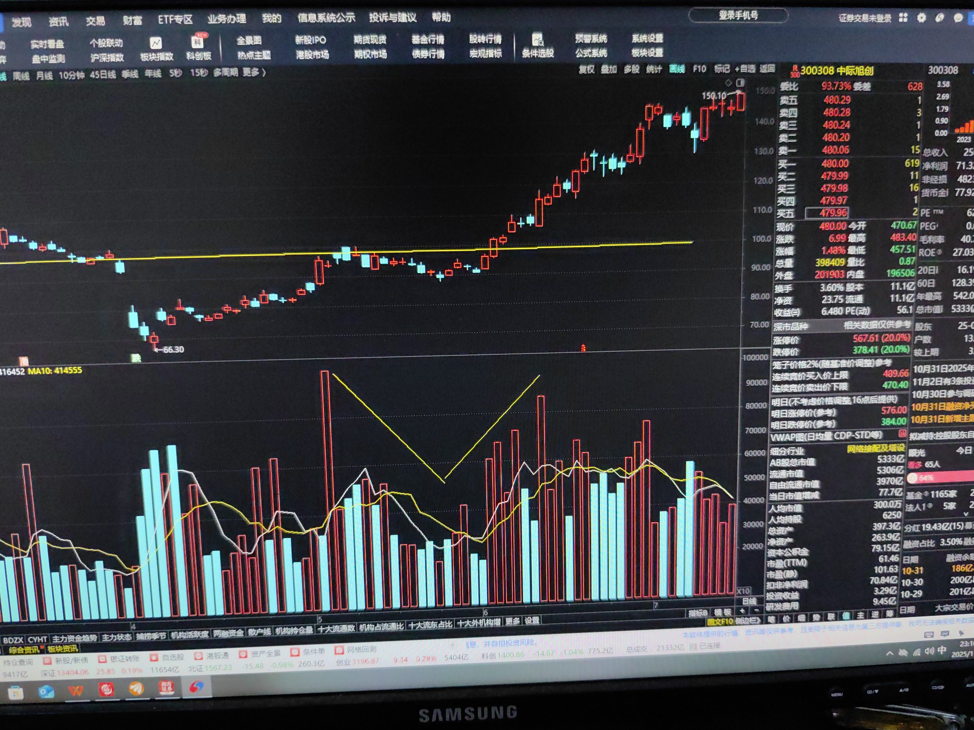Viewport: 974px width, 730px height.
Task: Click the zoom-in plus button below the chart
Action: click(x=742, y=611)
